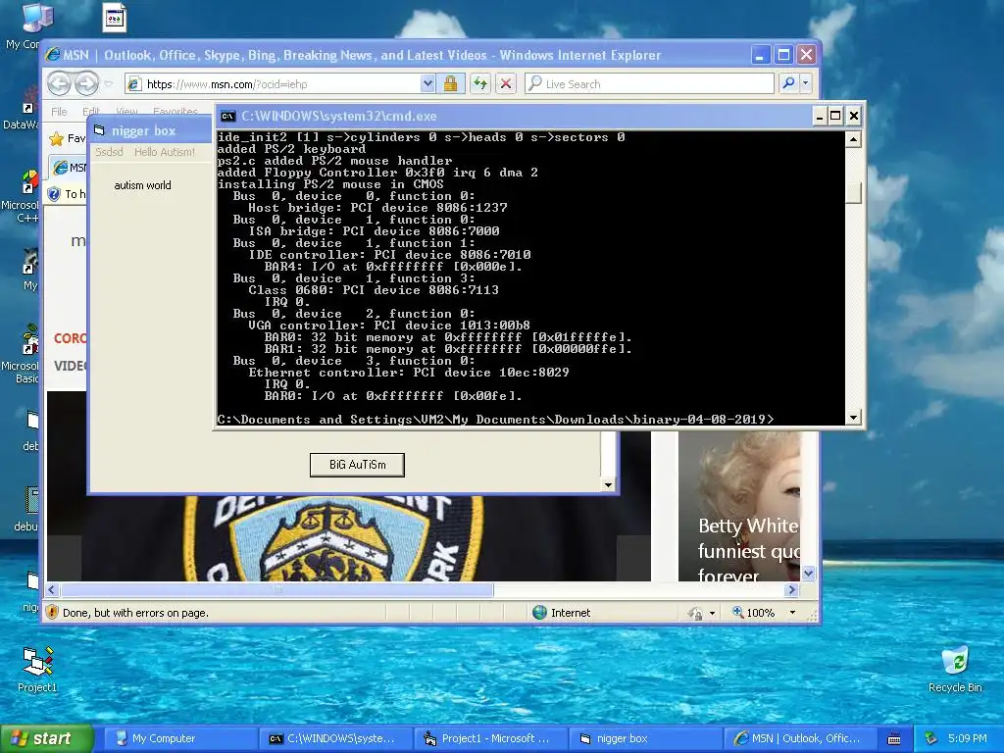Open the Hello Autism! menu

click(x=165, y=152)
